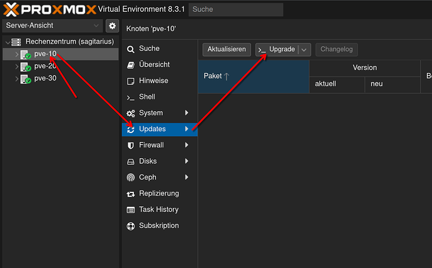Collapse the Rechenzentrum tree node

click(8, 42)
